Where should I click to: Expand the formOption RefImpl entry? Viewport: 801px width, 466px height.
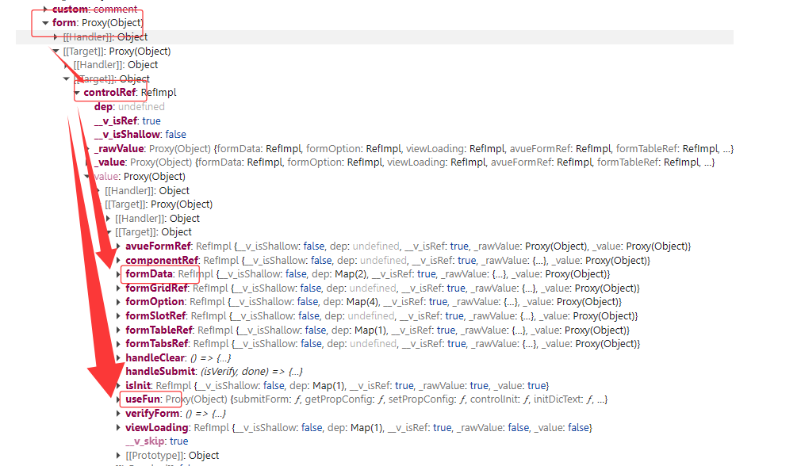click(x=118, y=302)
